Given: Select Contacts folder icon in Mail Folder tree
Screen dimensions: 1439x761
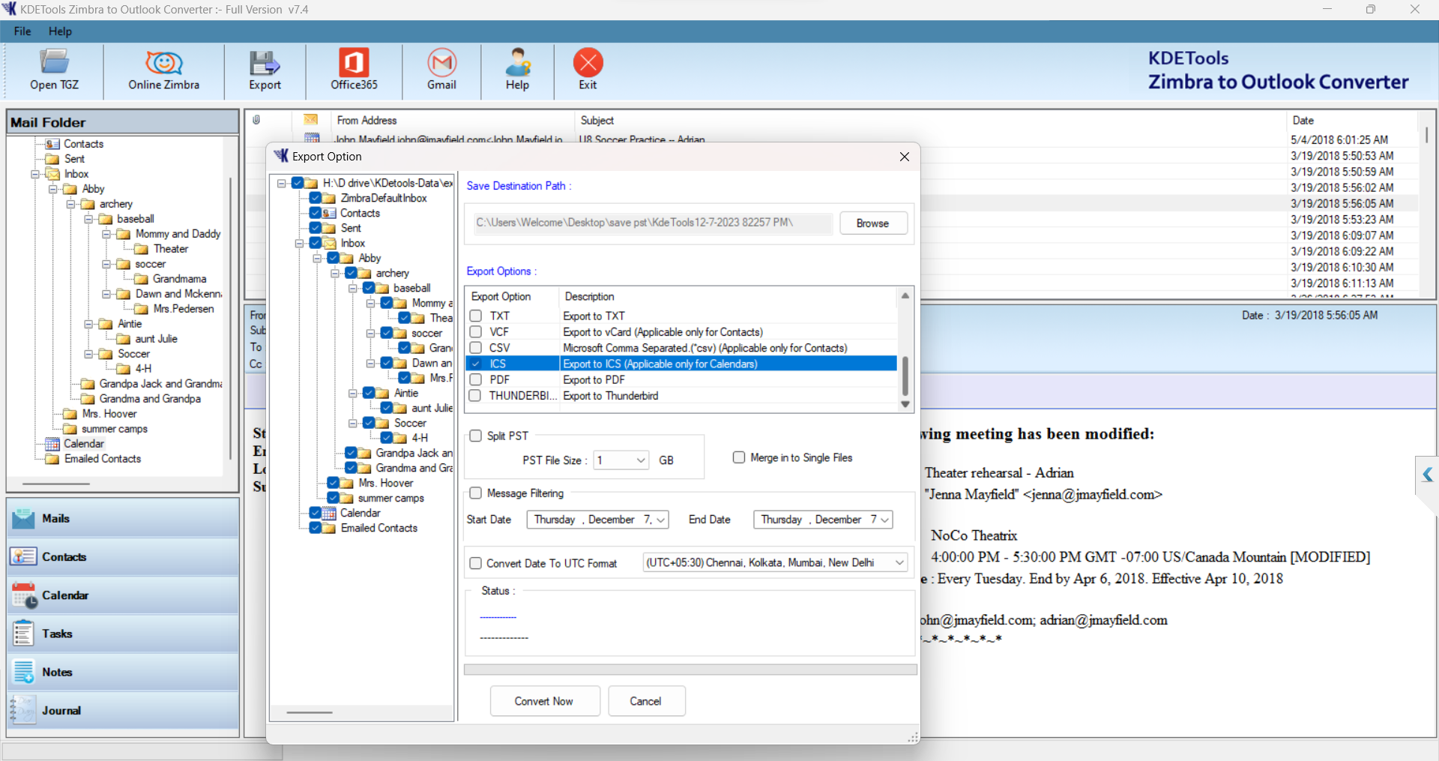Looking at the screenshot, I should 52,143.
